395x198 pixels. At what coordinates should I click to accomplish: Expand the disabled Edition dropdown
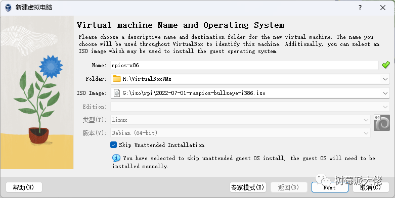tap(385, 107)
